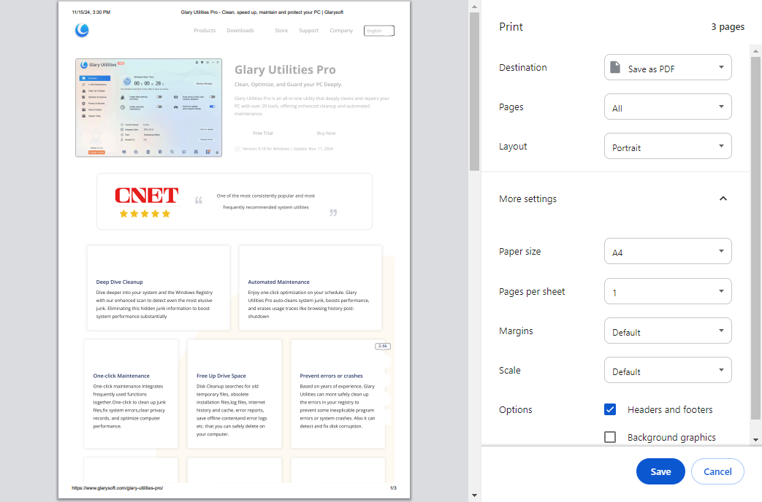Click the Save as PDF document icon
Viewport: 762px width, 502px height.
click(x=616, y=66)
